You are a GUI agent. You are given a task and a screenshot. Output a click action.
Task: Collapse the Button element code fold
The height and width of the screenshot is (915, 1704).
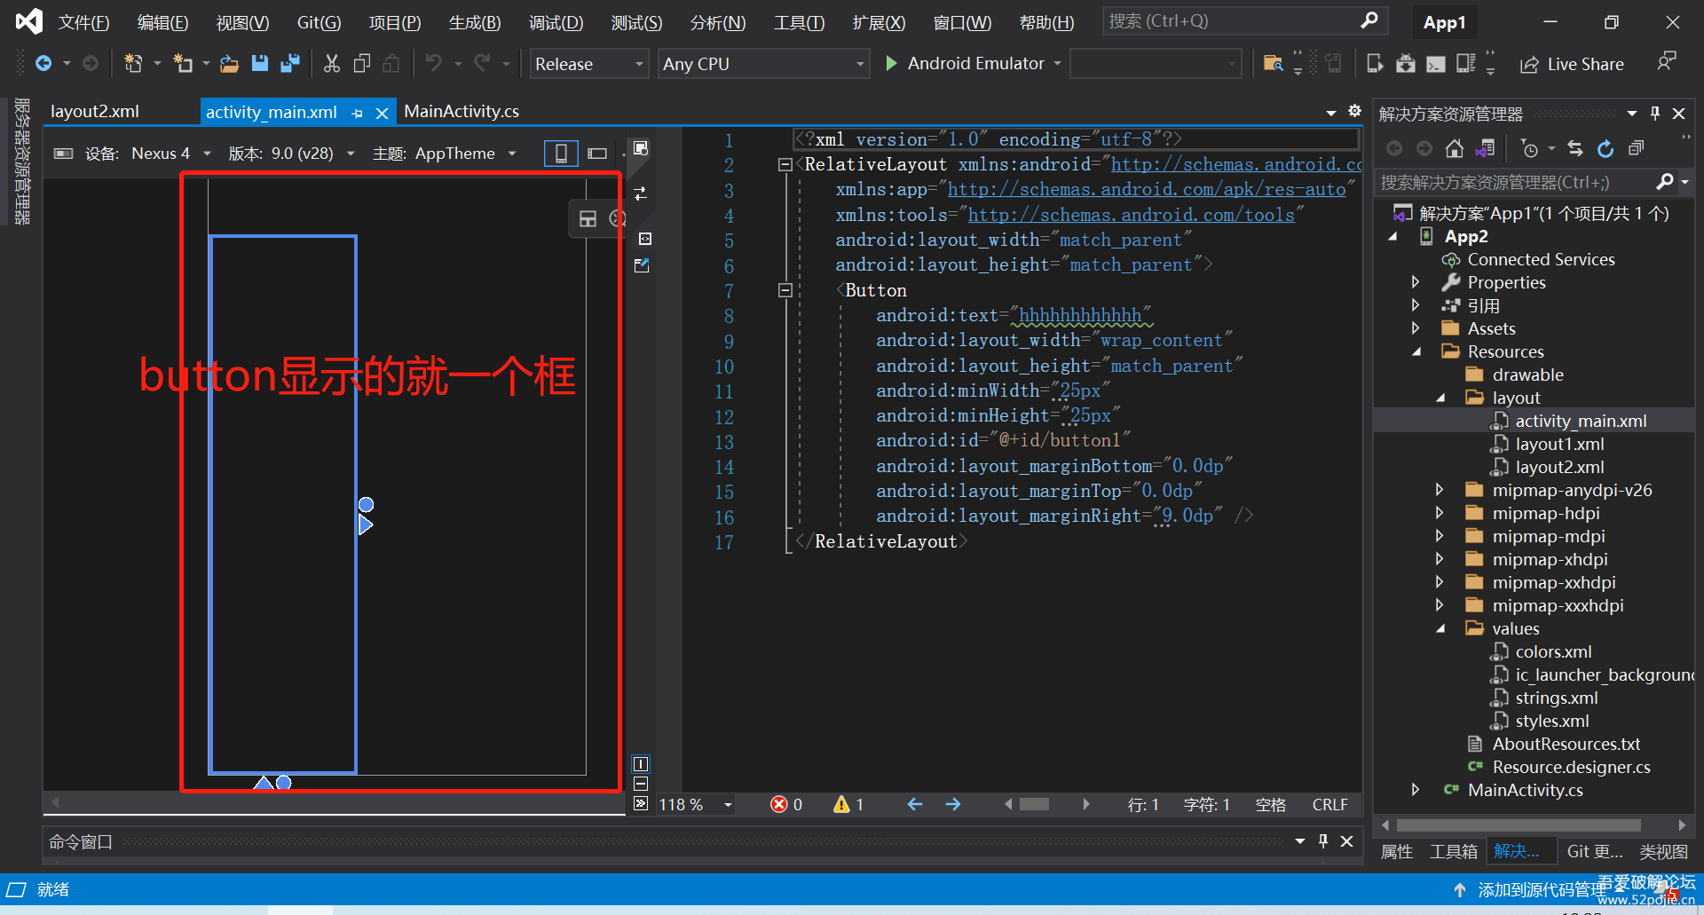pyautogui.click(x=785, y=290)
